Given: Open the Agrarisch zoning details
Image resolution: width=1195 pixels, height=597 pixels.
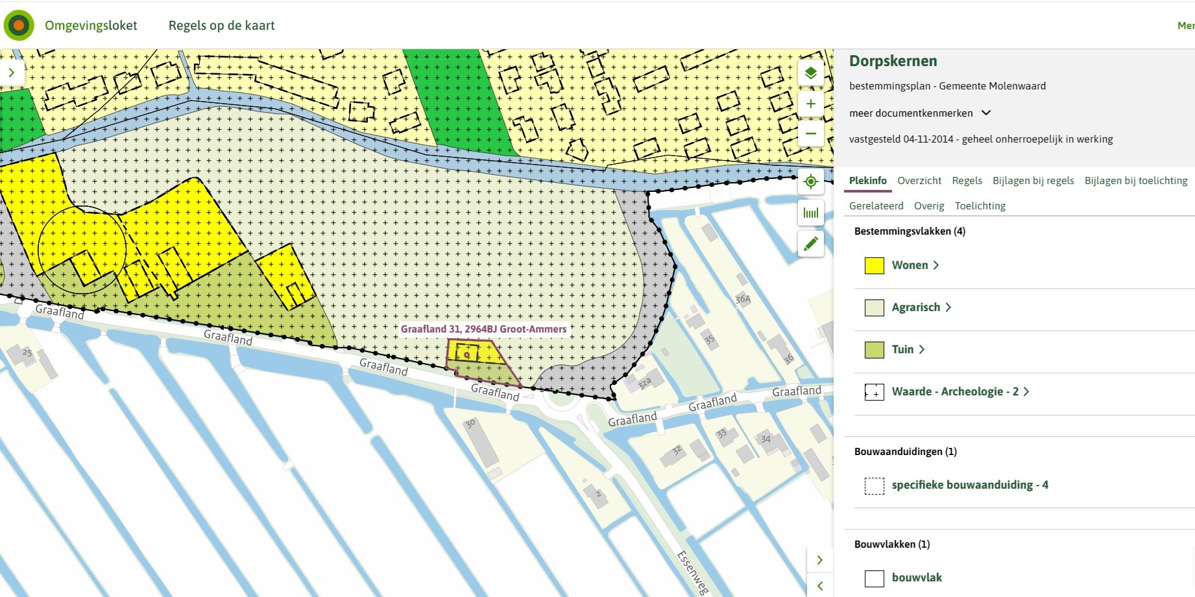Looking at the screenshot, I should tap(921, 307).
